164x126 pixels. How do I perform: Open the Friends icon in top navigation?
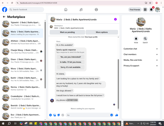click(81, 10)
